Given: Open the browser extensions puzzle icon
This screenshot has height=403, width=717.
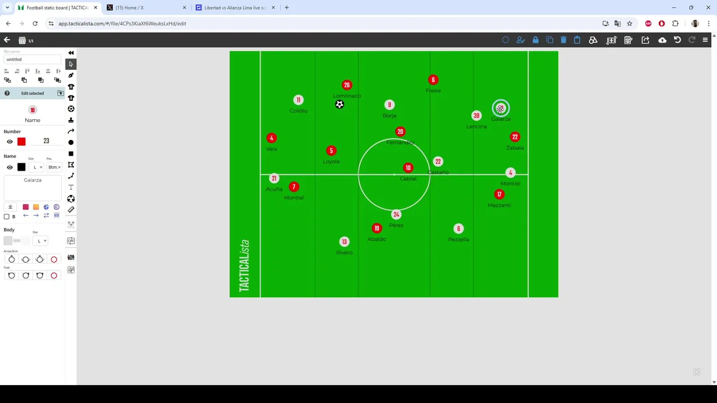Looking at the screenshot, I should click(x=675, y=24).
